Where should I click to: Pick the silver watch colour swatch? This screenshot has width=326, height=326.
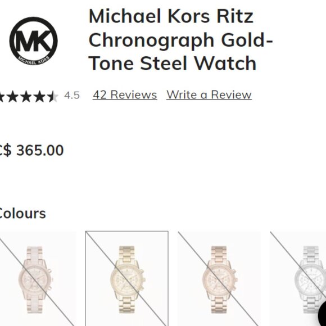coord(298,279)
